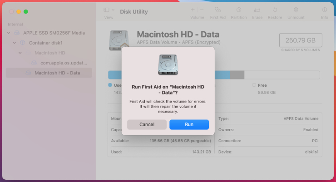The width and height of the screenshot is (336, 182).
Task: Select Macintosh HD - Data in sidebar
Action: (49, 73)
